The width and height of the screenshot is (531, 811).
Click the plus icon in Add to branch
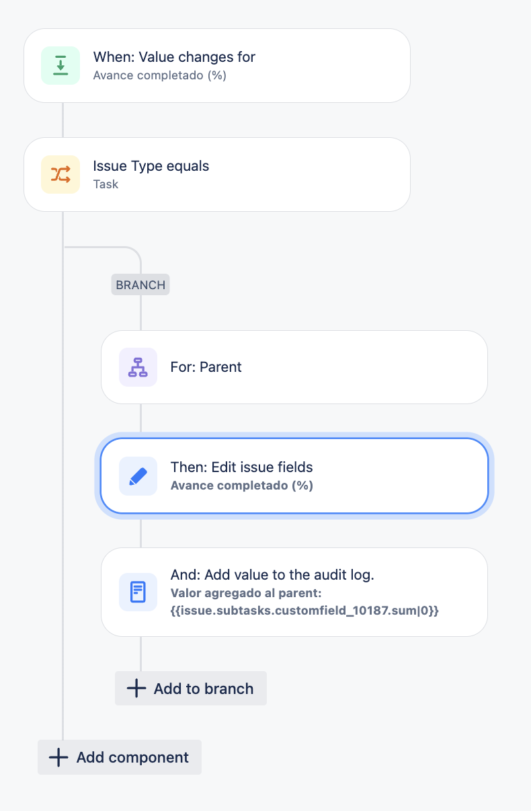(x=136, y=688)
